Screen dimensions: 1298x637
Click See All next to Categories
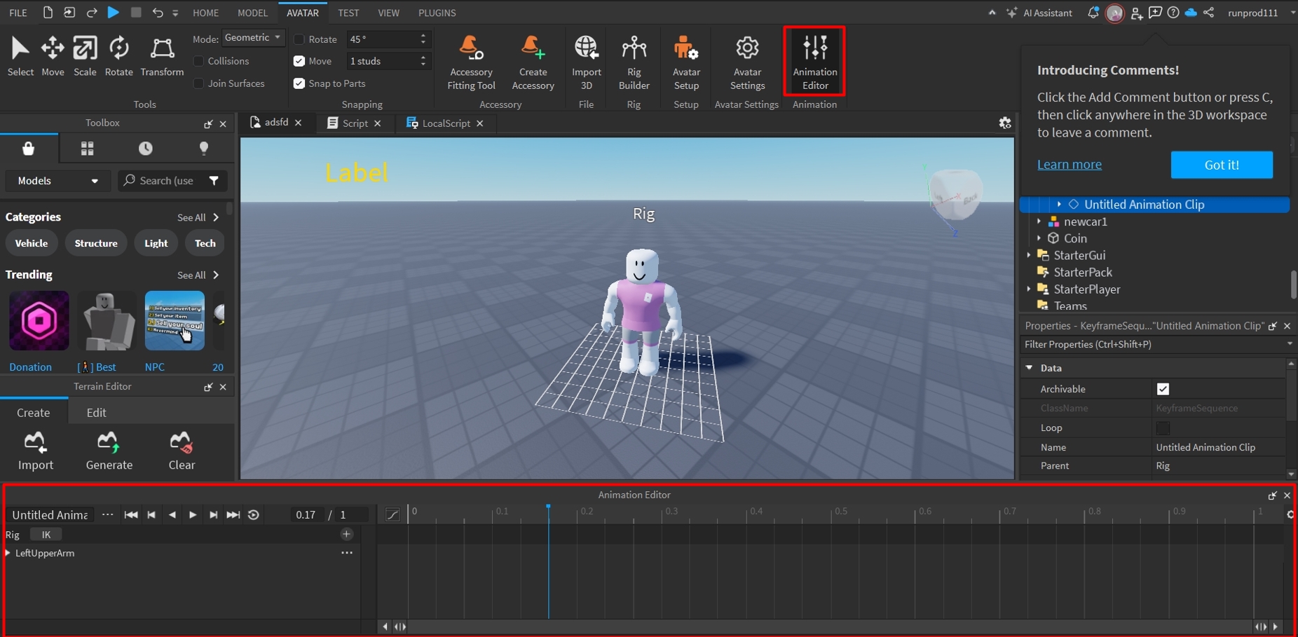pos(198,217)
